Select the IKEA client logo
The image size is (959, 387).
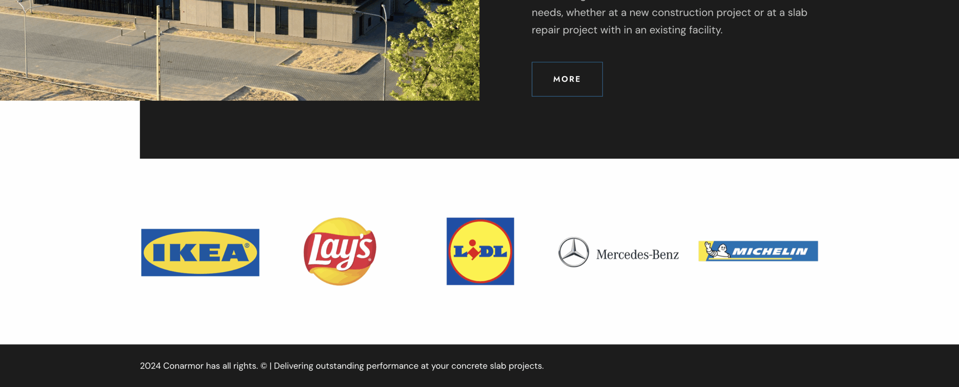point(200,253)
